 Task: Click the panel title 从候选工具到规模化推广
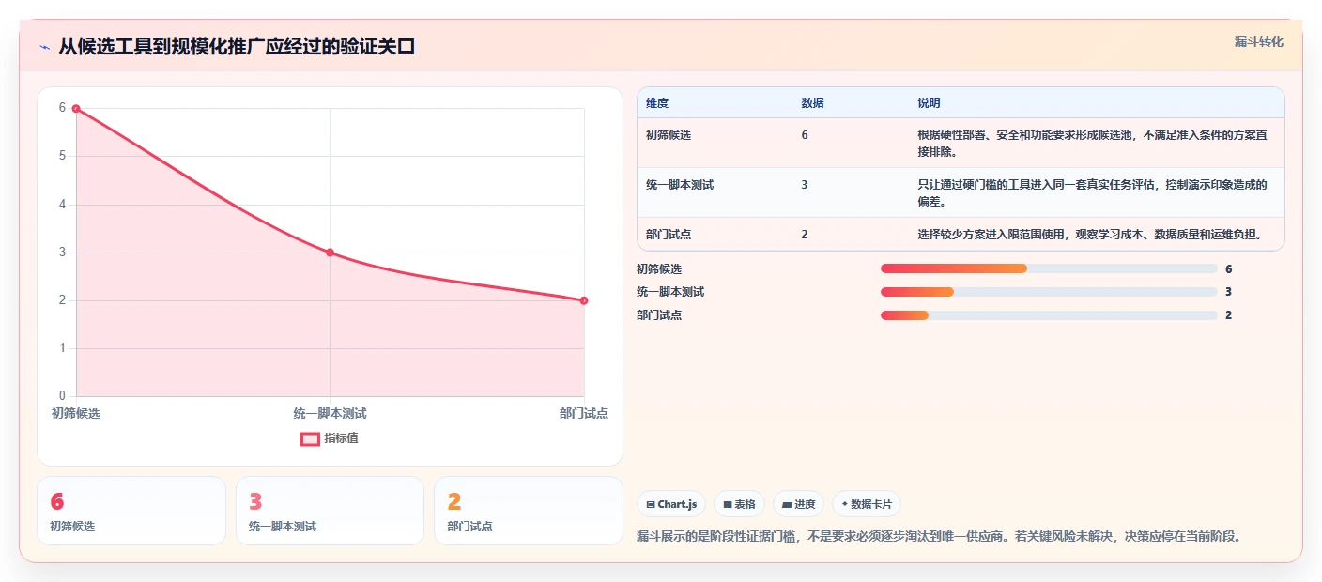point(237,47)
